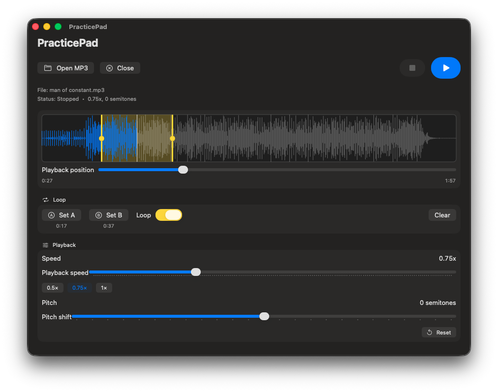Stop playback with the square button
Image resolution: width=498 pixels, height=392 pixels.
(x=412, y=68)
